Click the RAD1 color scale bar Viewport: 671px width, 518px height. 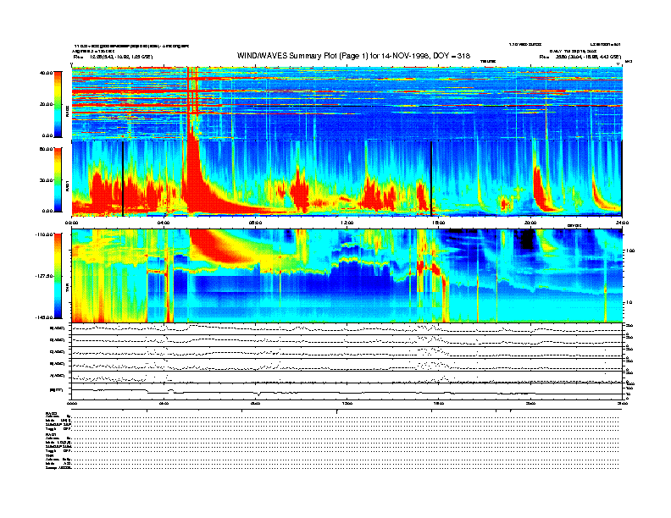58,179
